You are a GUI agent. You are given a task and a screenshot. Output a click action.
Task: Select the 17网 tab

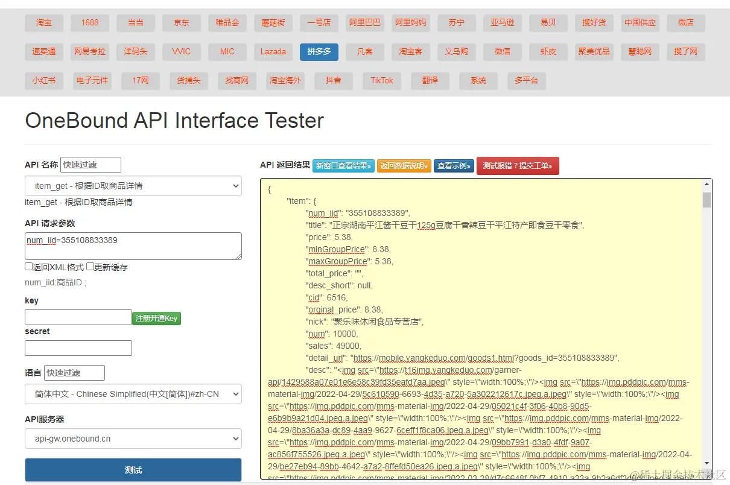point(141,81)
